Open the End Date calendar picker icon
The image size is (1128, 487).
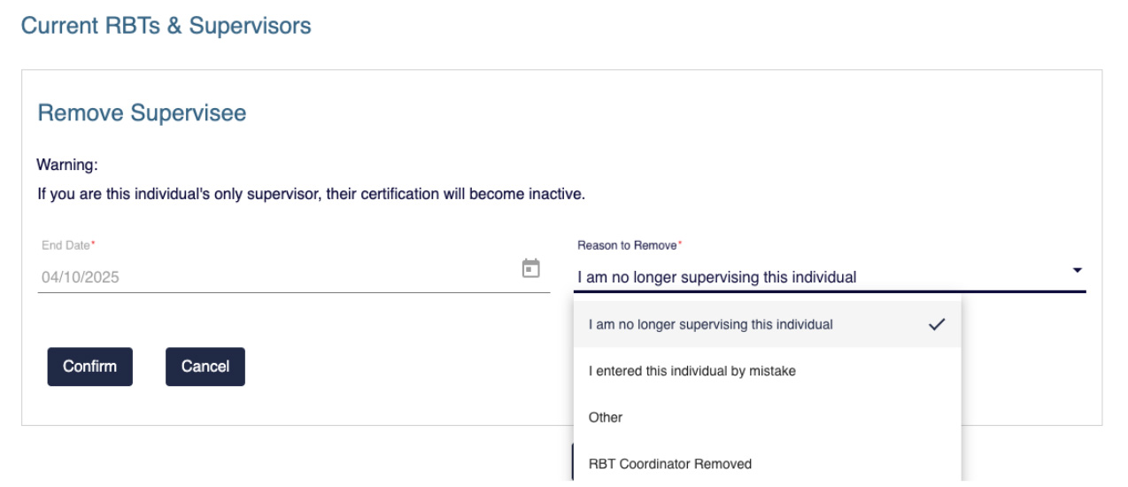(x=531, y=267)
